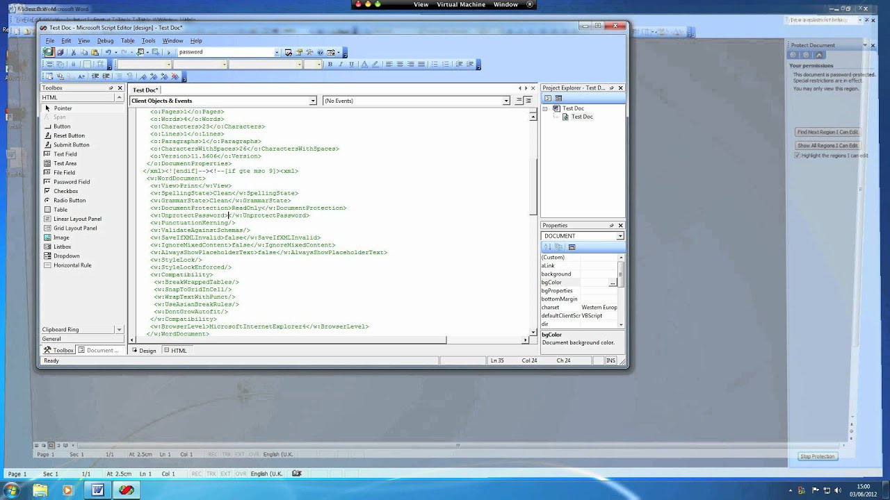Screen dimensions: 890x500
Task: Click the Help question mark toolbar icon
Action: 320,52
